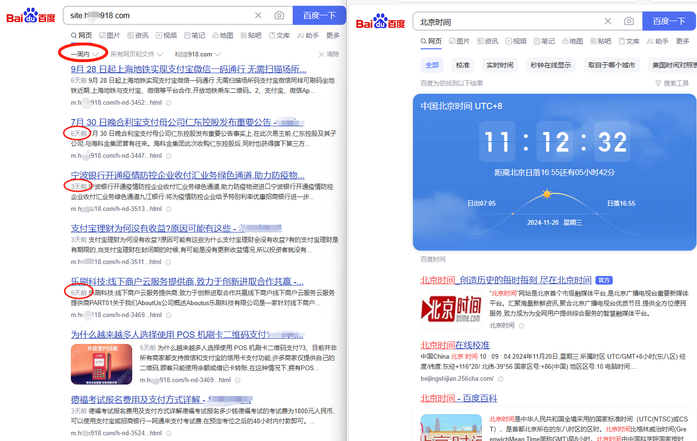Open the 北京时间 - 百度百科 result
The width and height of the screenshot is (697, 441).
click(459, 398)
